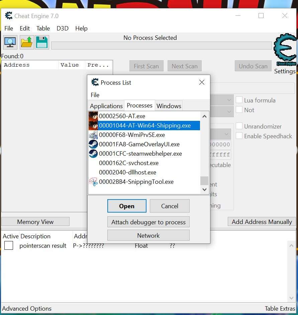Select the SnippingTool.exe scissors icon
This screenshot has height=315, width=298.
pyautogui.click(x=93, y=182)
